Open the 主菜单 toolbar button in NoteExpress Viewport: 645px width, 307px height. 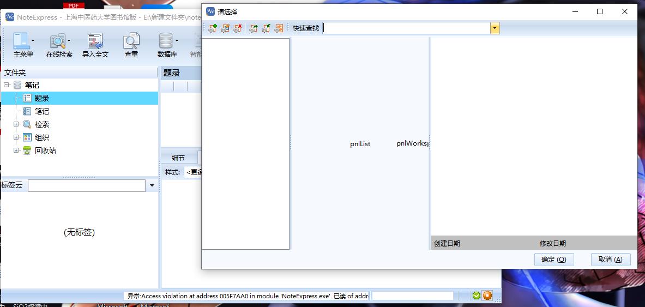23,45
